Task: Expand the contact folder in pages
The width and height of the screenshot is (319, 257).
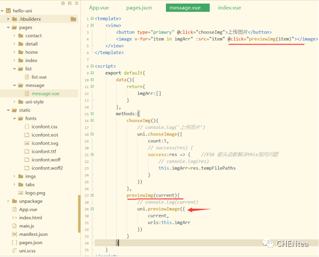Action: pos(15,35)
